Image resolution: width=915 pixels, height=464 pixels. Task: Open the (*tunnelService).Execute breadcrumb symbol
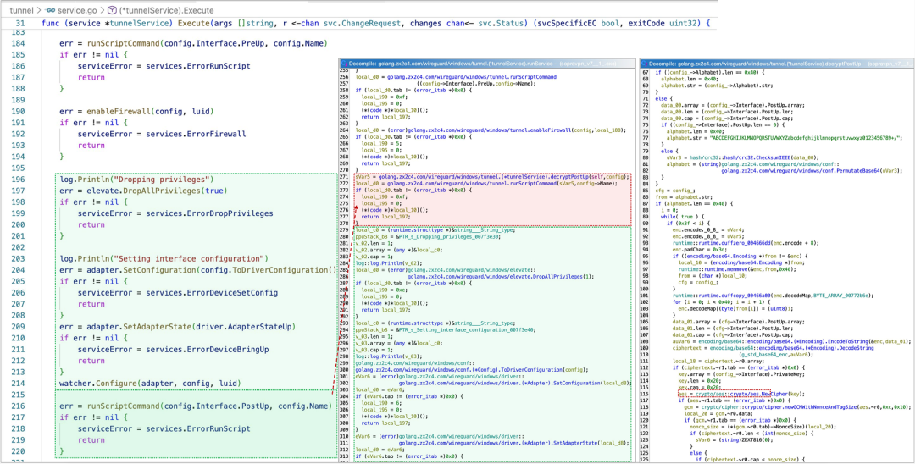[165, 10]
